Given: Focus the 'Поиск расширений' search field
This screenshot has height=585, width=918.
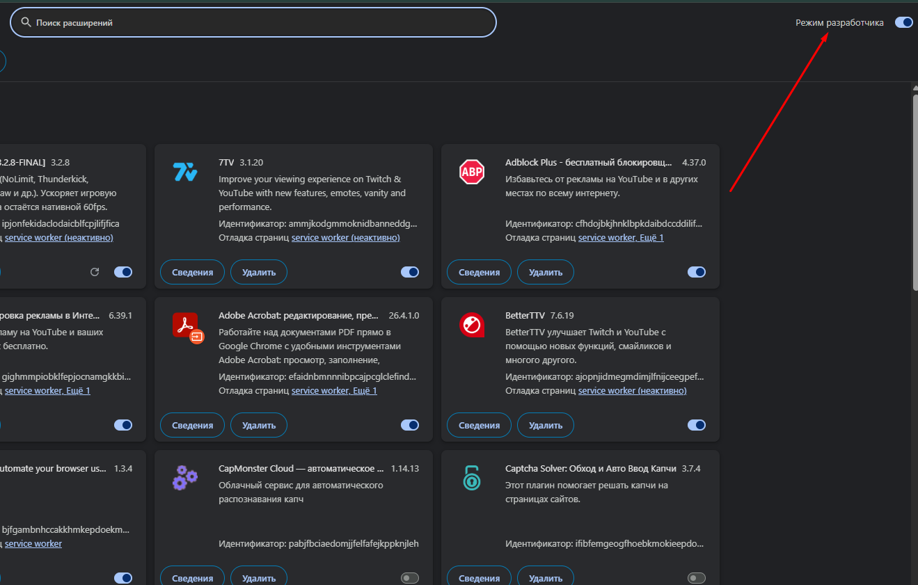Looking at the screenshot, I should pos(258,22).
